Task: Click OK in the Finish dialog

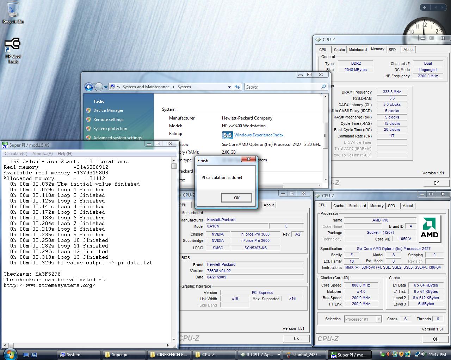Action: (237, 198)
